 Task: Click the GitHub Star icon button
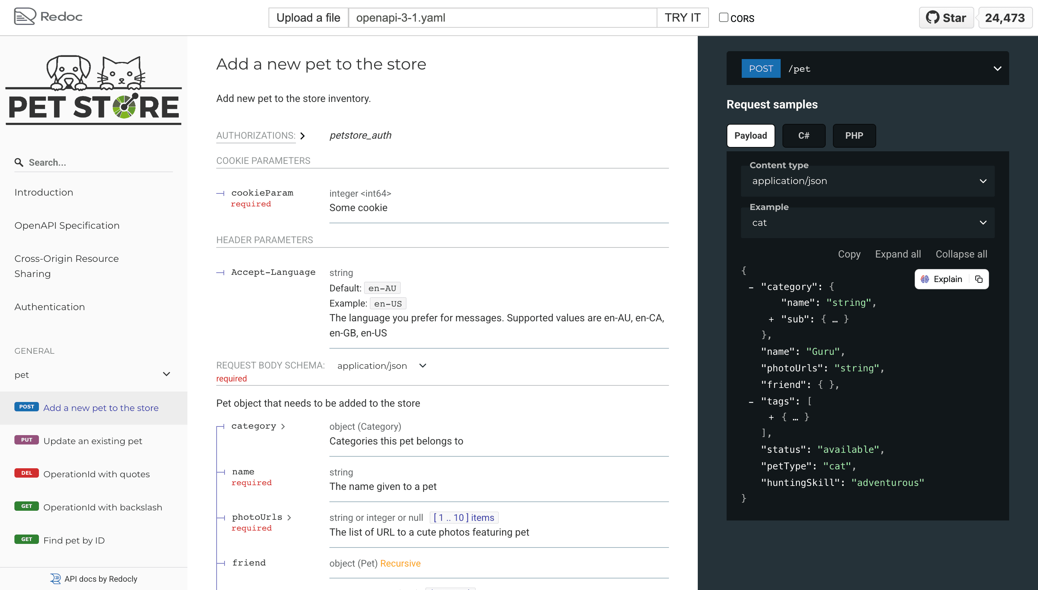946,18
